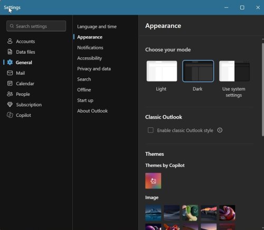Click the Subscription diamond icon

pyautogui.click(x=10, y=105)
